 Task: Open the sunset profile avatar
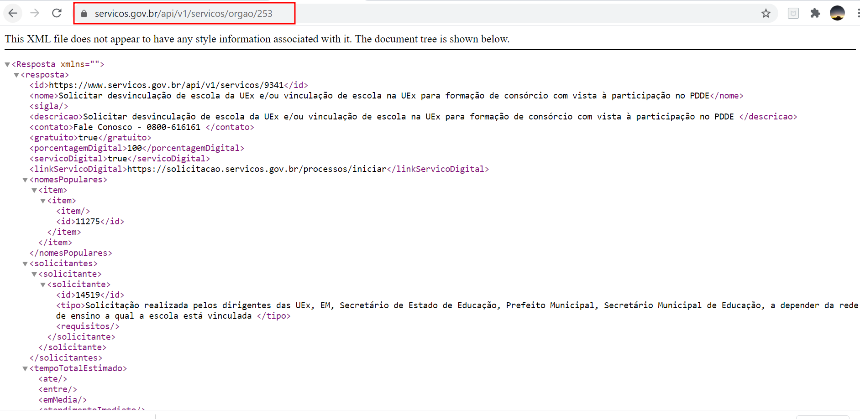click(837, 13)
